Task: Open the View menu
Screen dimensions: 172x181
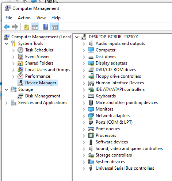Action: (41, 18)
